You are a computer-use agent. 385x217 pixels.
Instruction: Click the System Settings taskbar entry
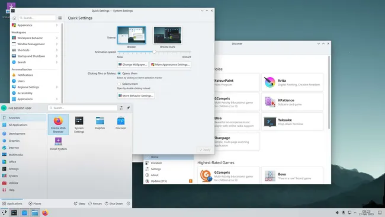[x=14, y=213]
